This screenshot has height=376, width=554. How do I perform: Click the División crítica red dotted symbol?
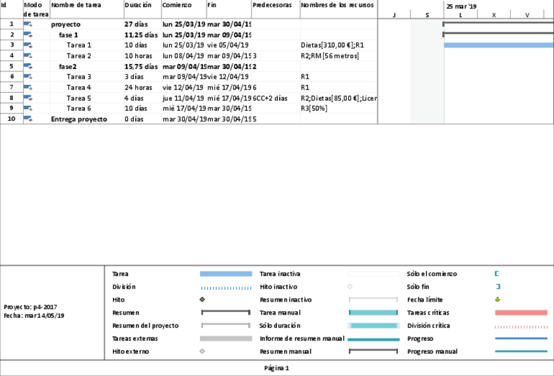(521, 327)
